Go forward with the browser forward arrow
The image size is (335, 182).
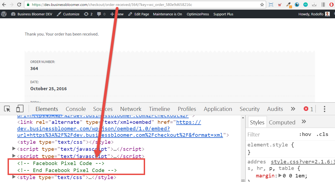click(x=12, y=5)
